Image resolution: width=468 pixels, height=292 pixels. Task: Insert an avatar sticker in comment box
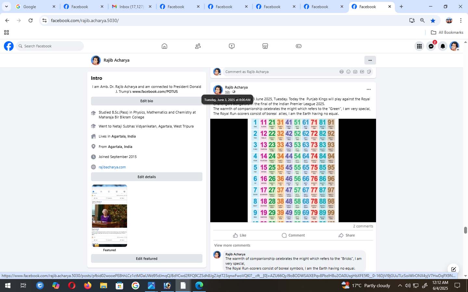[x=342, y=72]
